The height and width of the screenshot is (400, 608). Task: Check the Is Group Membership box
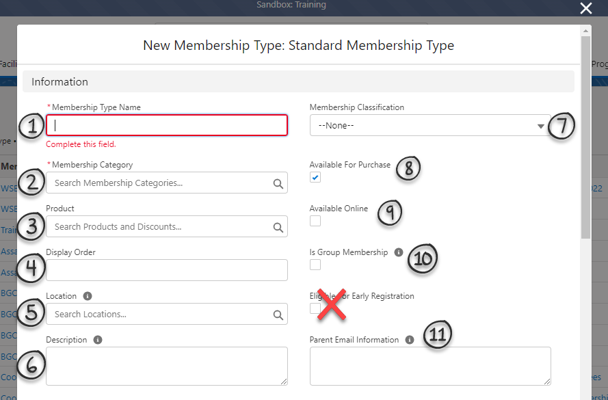(x=315, y=265)
